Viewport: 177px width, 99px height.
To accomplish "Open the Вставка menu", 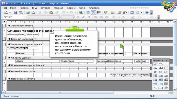I will (x=45, y=8).
